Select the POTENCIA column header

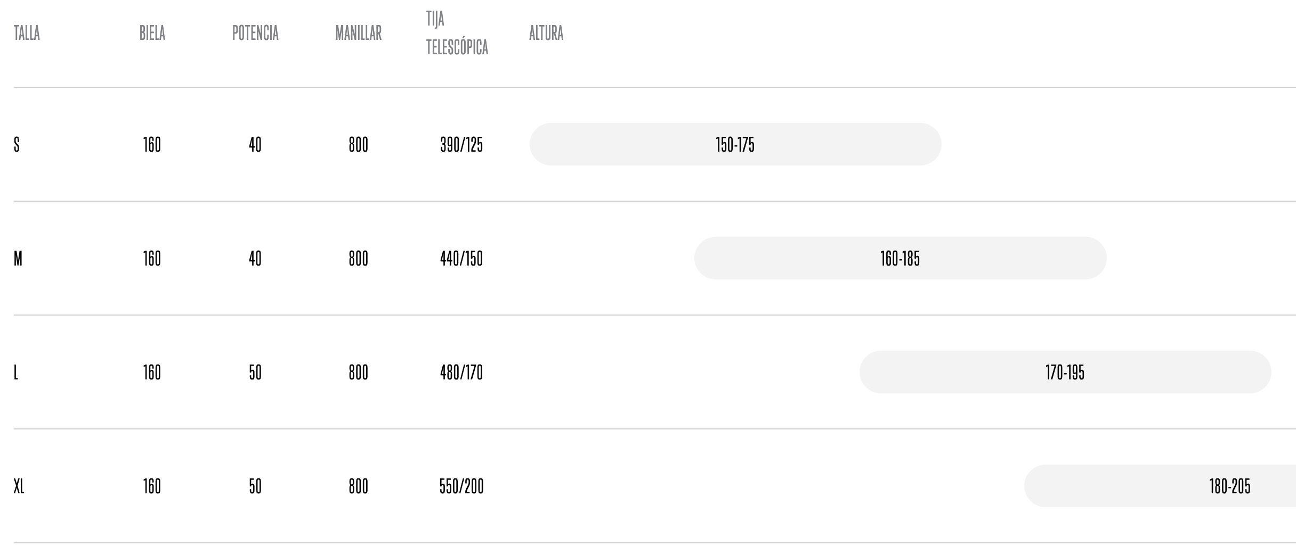pyautogui.click(x=255, y=33)
